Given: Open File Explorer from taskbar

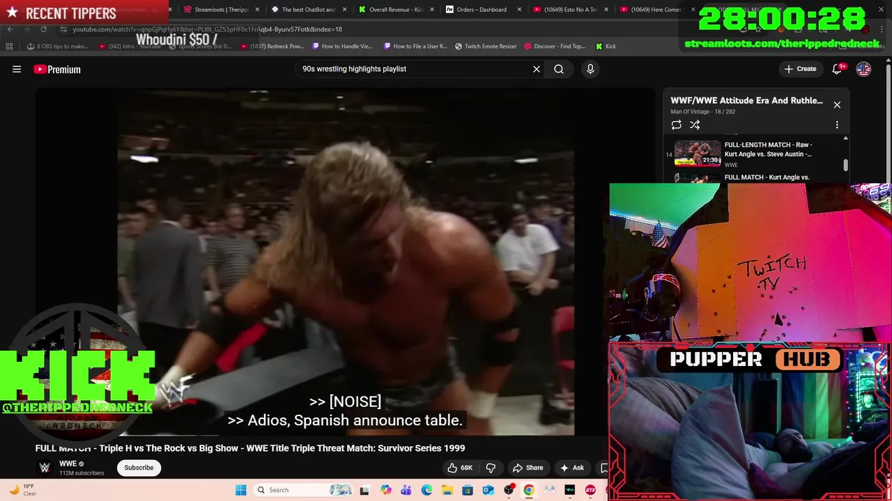Looking at the screenshot, I should (447, 490).
